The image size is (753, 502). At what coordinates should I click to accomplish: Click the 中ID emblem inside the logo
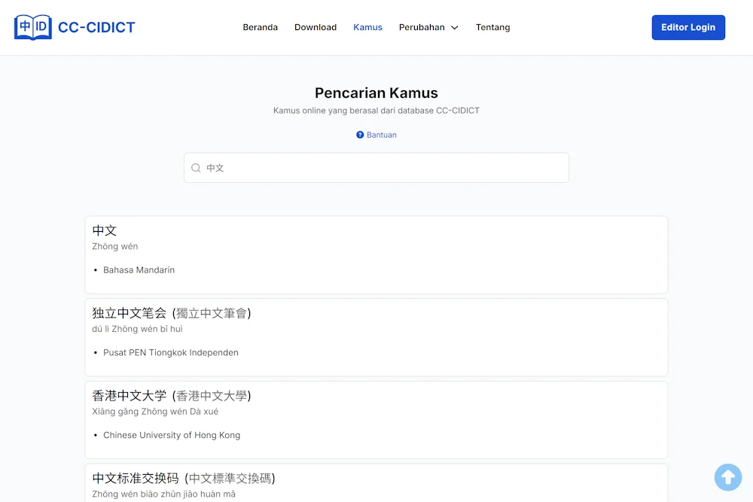(32, 26)
